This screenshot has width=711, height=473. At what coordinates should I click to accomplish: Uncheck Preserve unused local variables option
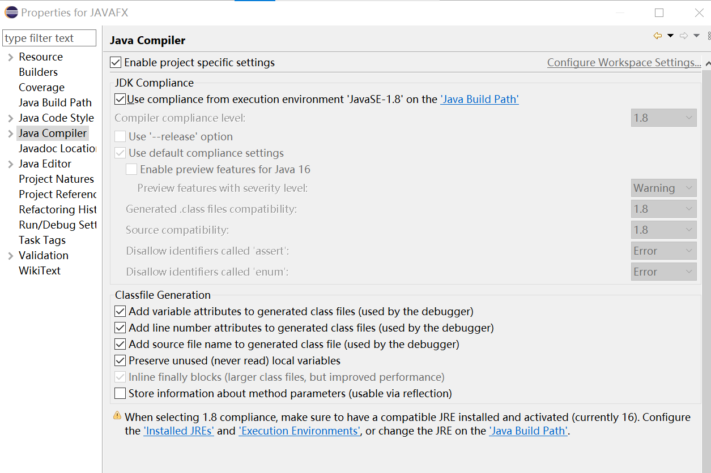point(120,360)
